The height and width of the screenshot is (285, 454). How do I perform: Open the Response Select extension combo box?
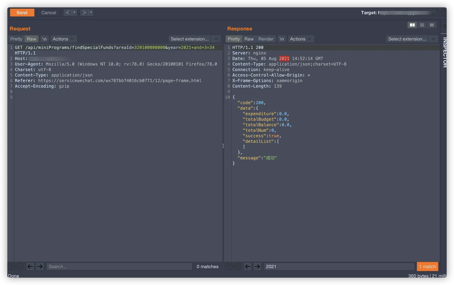tap(407, 39)
